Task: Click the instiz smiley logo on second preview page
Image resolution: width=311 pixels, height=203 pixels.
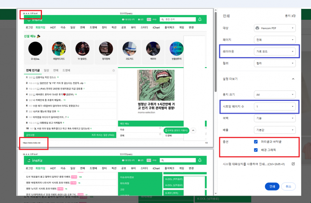Action: [x=29, y=160]
